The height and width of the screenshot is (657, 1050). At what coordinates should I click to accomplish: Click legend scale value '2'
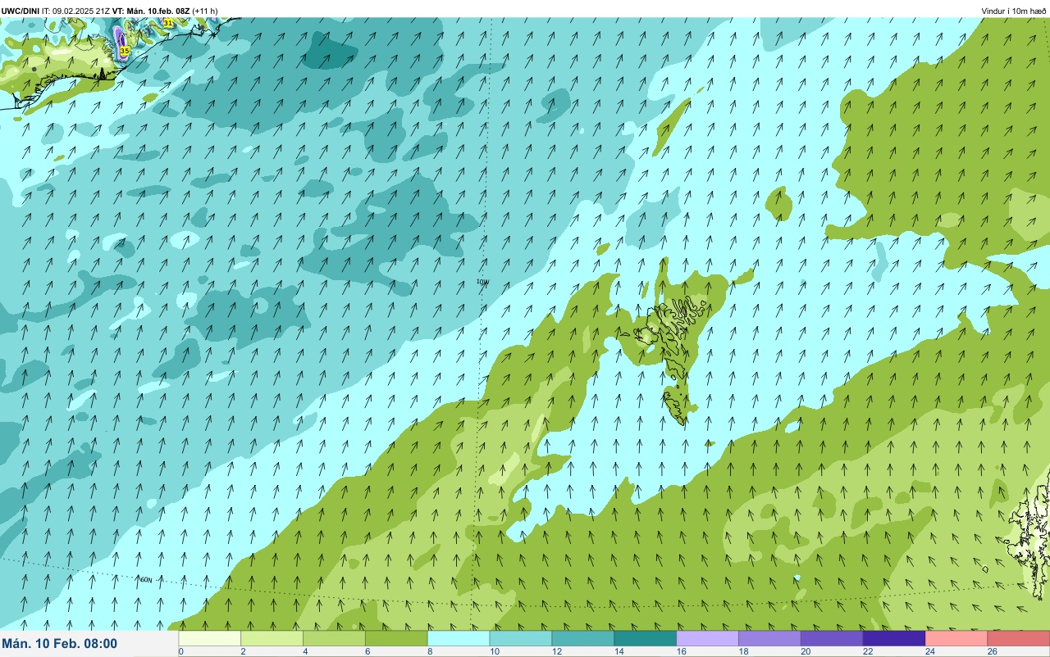pos(243,651)
